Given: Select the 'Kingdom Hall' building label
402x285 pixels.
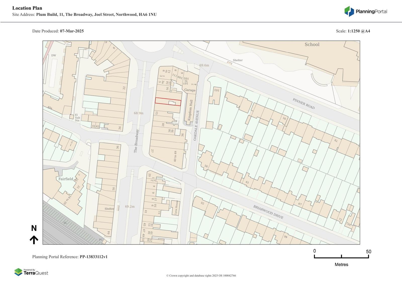Looking at the screenshot, I should pyautogui.click(x=190, y=110).
